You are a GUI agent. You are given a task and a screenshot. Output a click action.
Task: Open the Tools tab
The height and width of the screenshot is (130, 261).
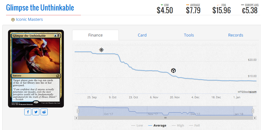click(x=189, y=35)
